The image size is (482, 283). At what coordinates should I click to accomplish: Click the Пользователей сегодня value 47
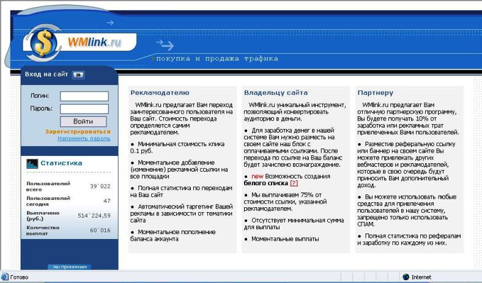(x=107, y=201)
